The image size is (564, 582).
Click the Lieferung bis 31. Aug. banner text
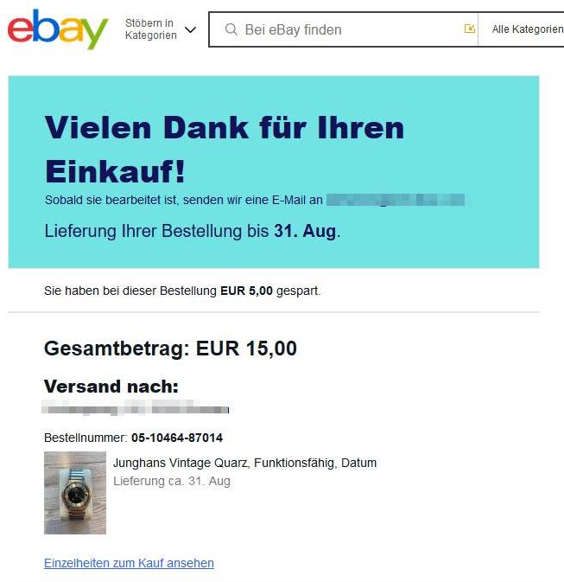pos(193,231)
